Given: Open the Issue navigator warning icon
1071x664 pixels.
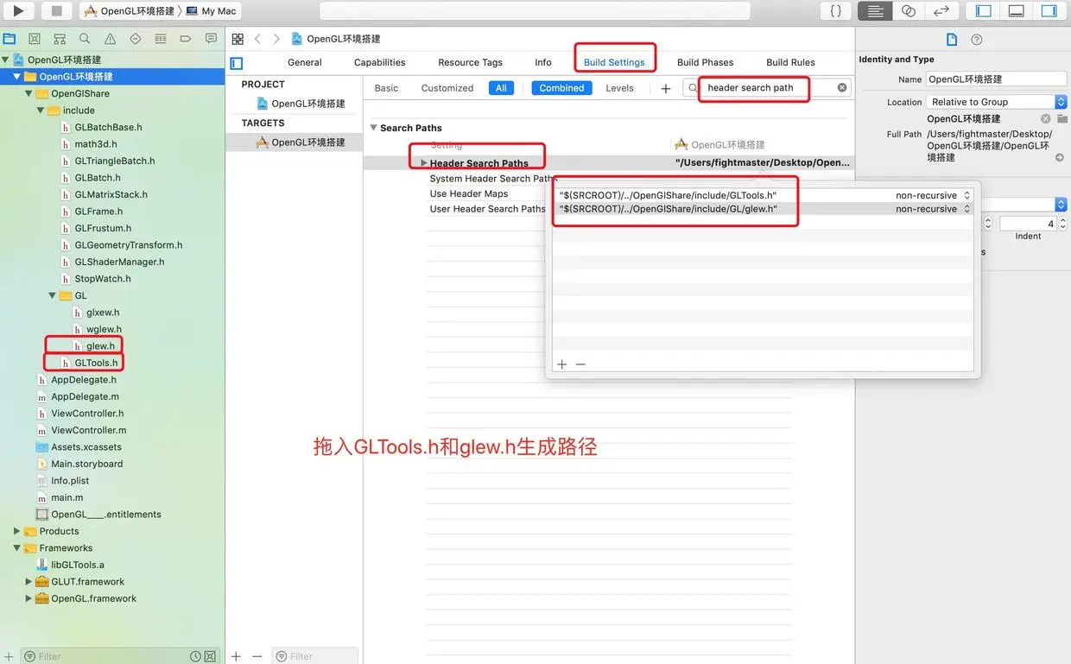Looking at the screenshot, I should point(110,39).
